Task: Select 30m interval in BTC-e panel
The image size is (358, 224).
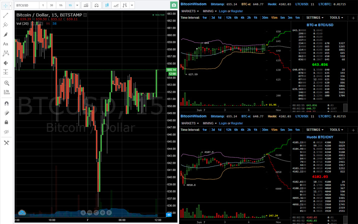Action: pos(265,18)
